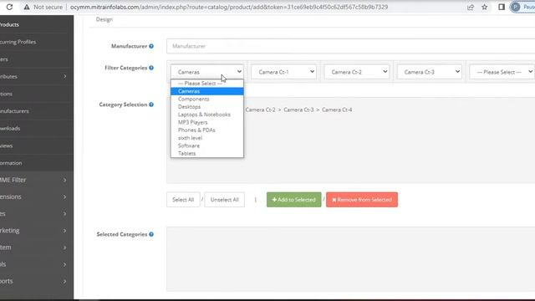Click the browser address bar URL

click(228, 7)
